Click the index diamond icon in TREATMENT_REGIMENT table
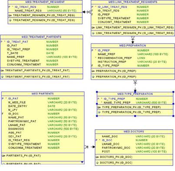This screenshot has height=171, width=175. click(x=10, y=20)
